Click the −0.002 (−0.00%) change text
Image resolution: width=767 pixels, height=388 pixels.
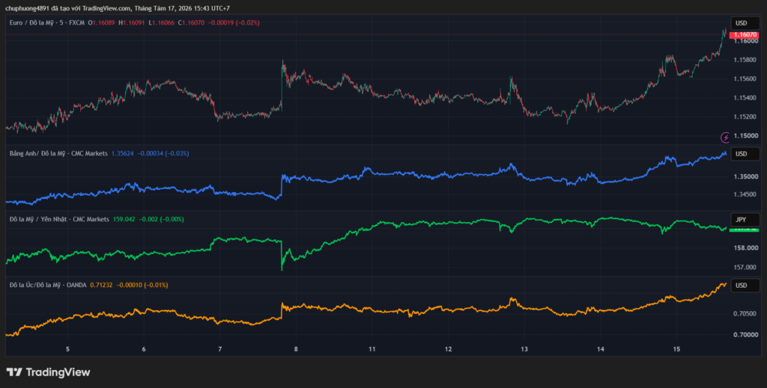(x=162, y=219)
